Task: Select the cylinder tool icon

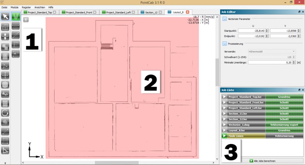Action: pos(5,103)
